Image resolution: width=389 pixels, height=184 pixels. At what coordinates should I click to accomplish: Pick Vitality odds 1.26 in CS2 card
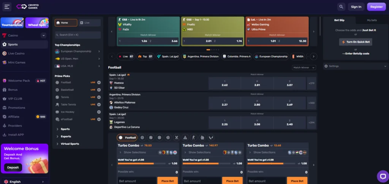[x=133, y=41]
